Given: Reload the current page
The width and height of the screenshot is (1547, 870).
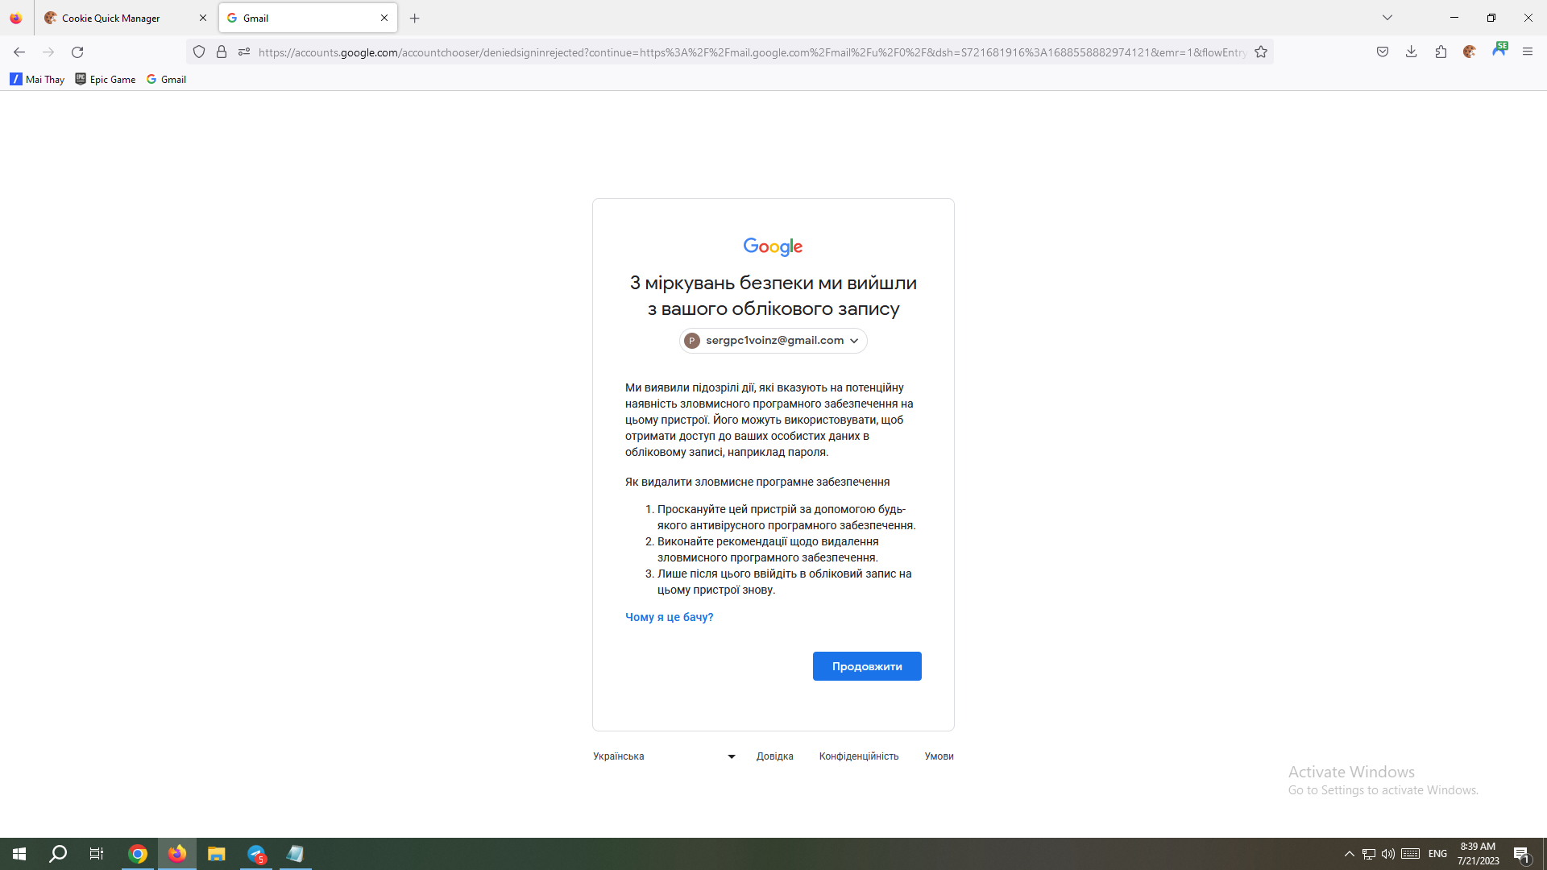Looking at the screenshot, I should tap(77, 52).
